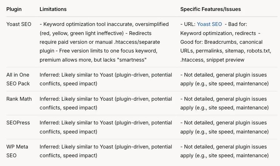Click the features cell in Rank Math row
The width and height of the screenshot is (280, 166).
(224, 103)
